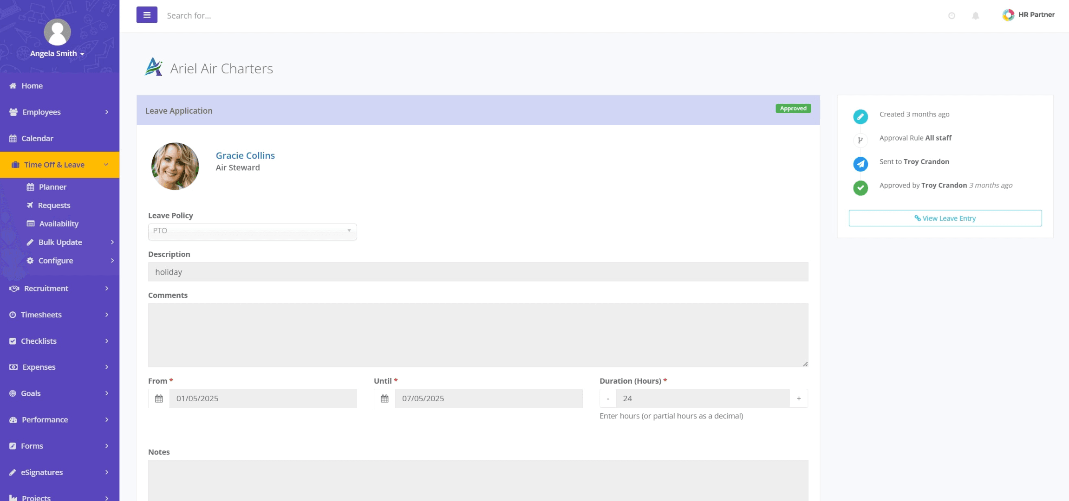Click the Recruitment handshake icon
Viewport: 1069px width, 501px height.
[14, 289]
